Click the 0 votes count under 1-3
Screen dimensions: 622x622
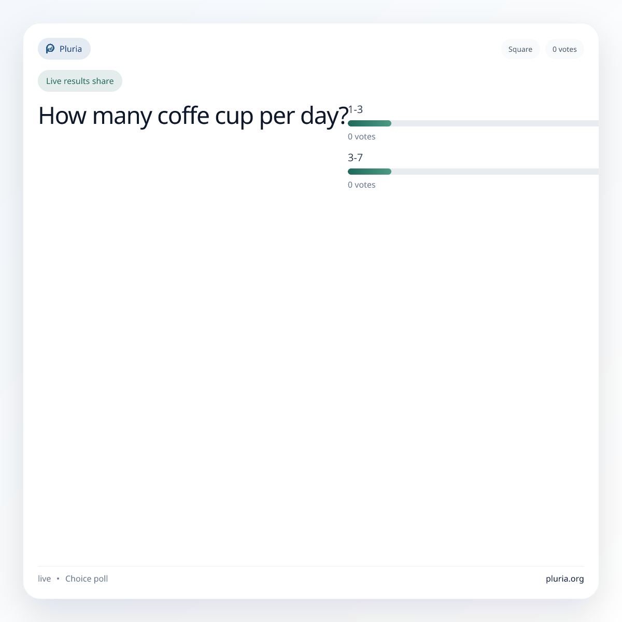pyautogui.click(x=361, y=137)
